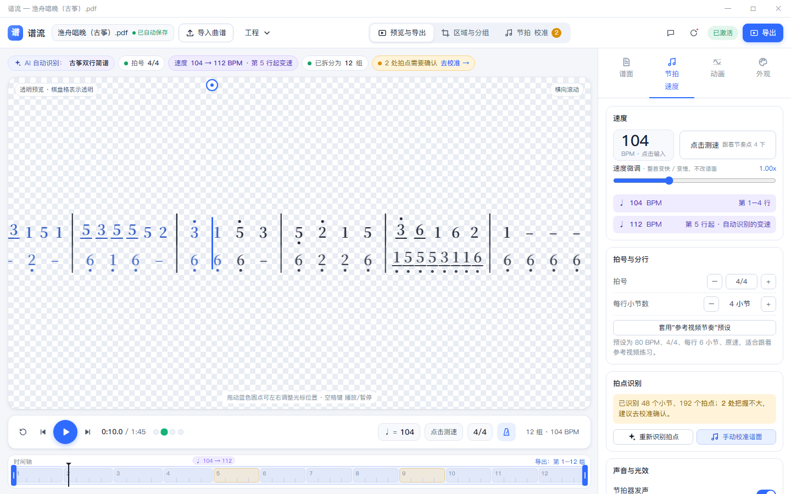The width and height of the screenshot is (791, 494).
Task: Open the 谱面 panel tab
Action: pos(626,68)
